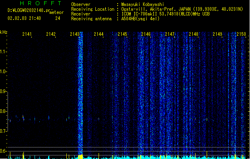Click frequency axis label 0.8
The image size is (250, 159).
(3, 111)
